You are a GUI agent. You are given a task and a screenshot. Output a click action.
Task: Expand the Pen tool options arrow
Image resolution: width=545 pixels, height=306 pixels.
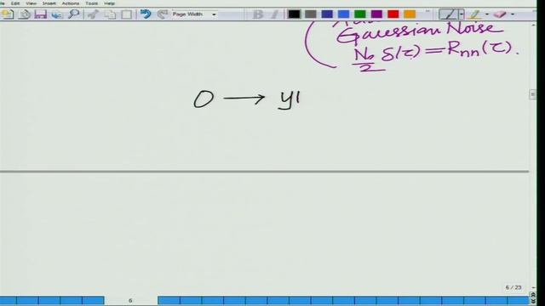462,14
